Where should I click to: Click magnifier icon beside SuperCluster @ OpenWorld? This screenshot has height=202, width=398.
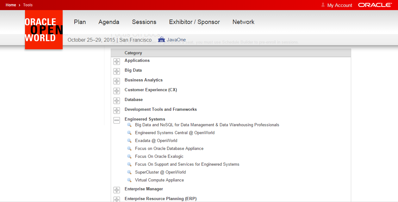pos(129,172)
